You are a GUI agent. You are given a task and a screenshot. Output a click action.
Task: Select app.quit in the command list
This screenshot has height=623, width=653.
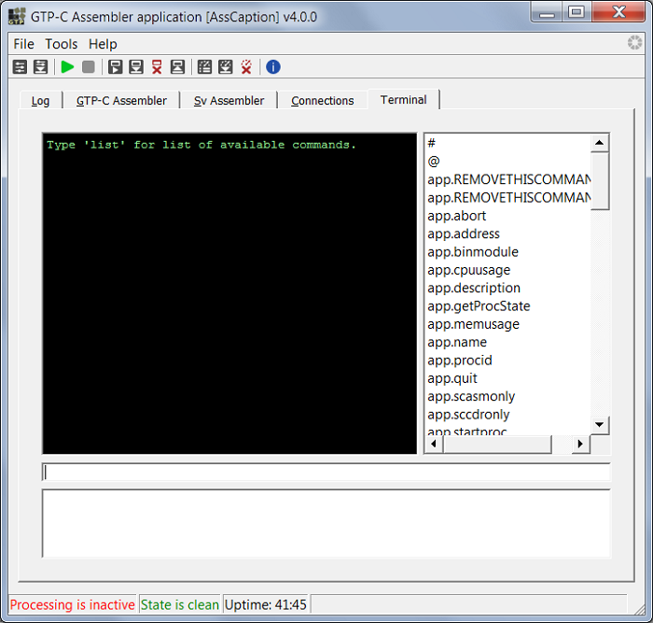[509, 378]
